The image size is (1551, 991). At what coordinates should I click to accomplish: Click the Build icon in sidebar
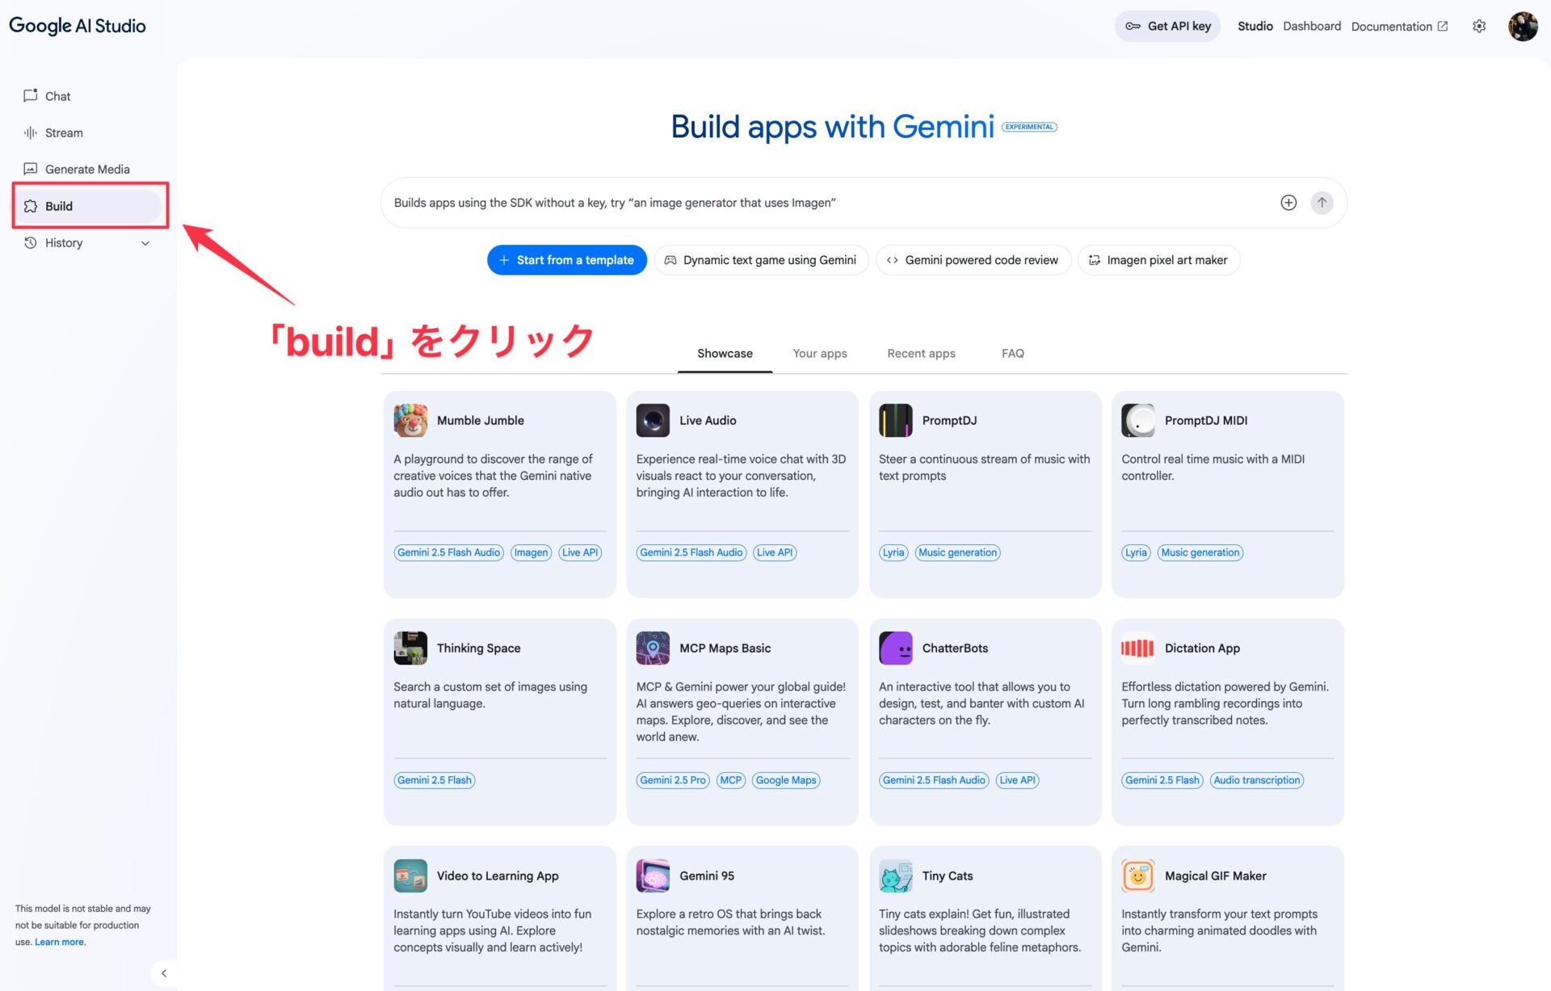pos(31,206)
